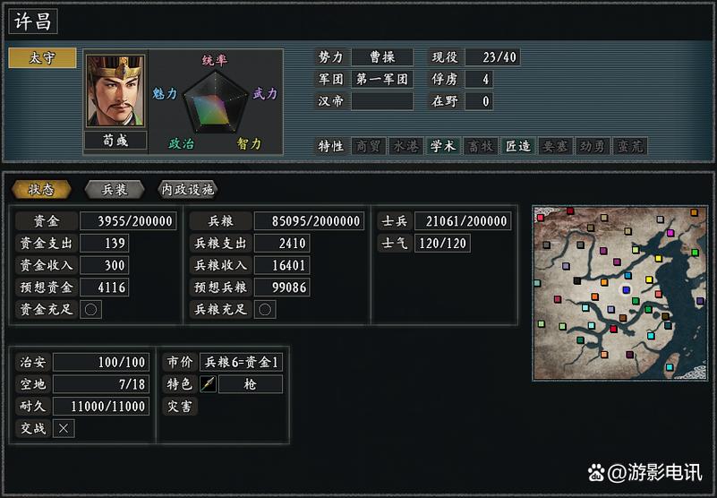
Task: Click the 太守 governor button
Action: [42, 57]
